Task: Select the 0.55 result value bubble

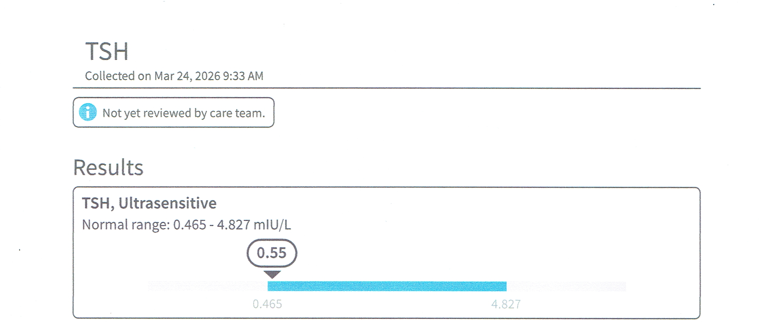Action: click(272, 253)
